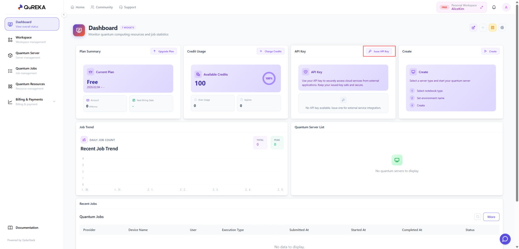Open Quantum Jobs from the sidebar
This screenshot has height=249, width=519.
point(26,71)
